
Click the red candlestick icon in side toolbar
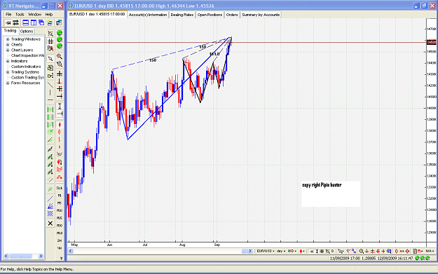coord(60,125)
